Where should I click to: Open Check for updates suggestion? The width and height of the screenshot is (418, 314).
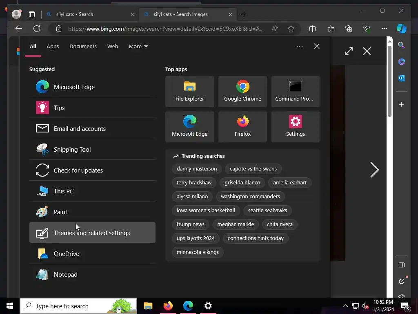[x=92, y=170]
